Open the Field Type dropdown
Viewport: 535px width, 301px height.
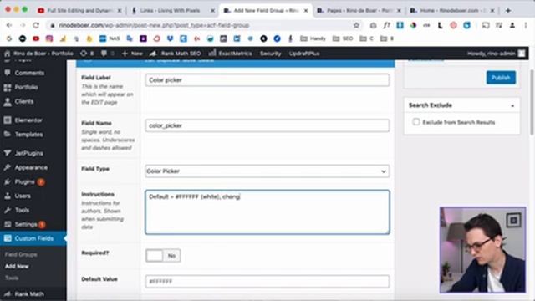(x=267, y=171)
